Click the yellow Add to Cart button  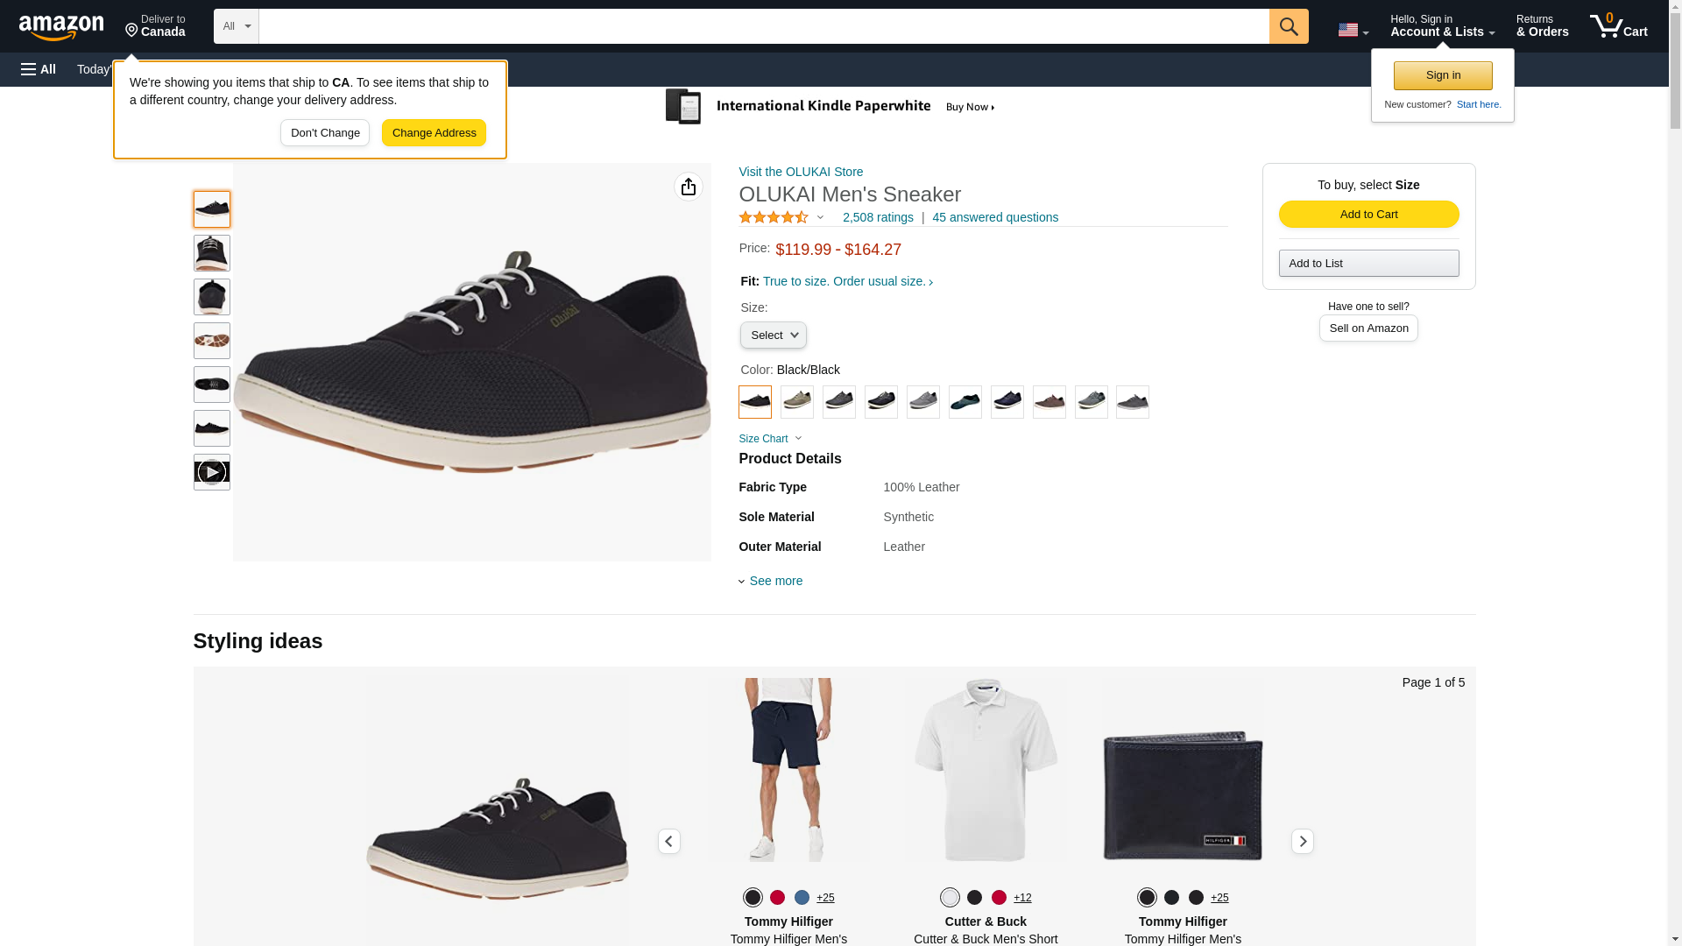(x=1368, y=215)
